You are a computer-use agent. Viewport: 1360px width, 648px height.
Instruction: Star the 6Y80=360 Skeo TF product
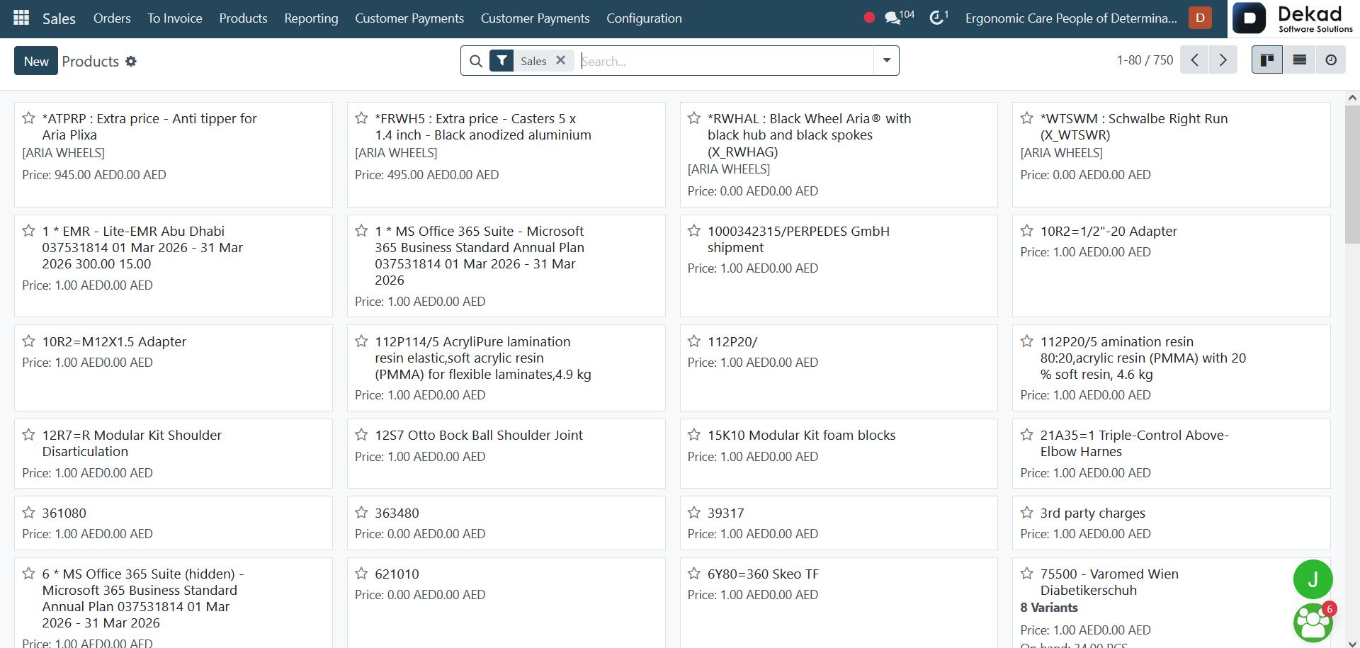[x=694, y=574]
